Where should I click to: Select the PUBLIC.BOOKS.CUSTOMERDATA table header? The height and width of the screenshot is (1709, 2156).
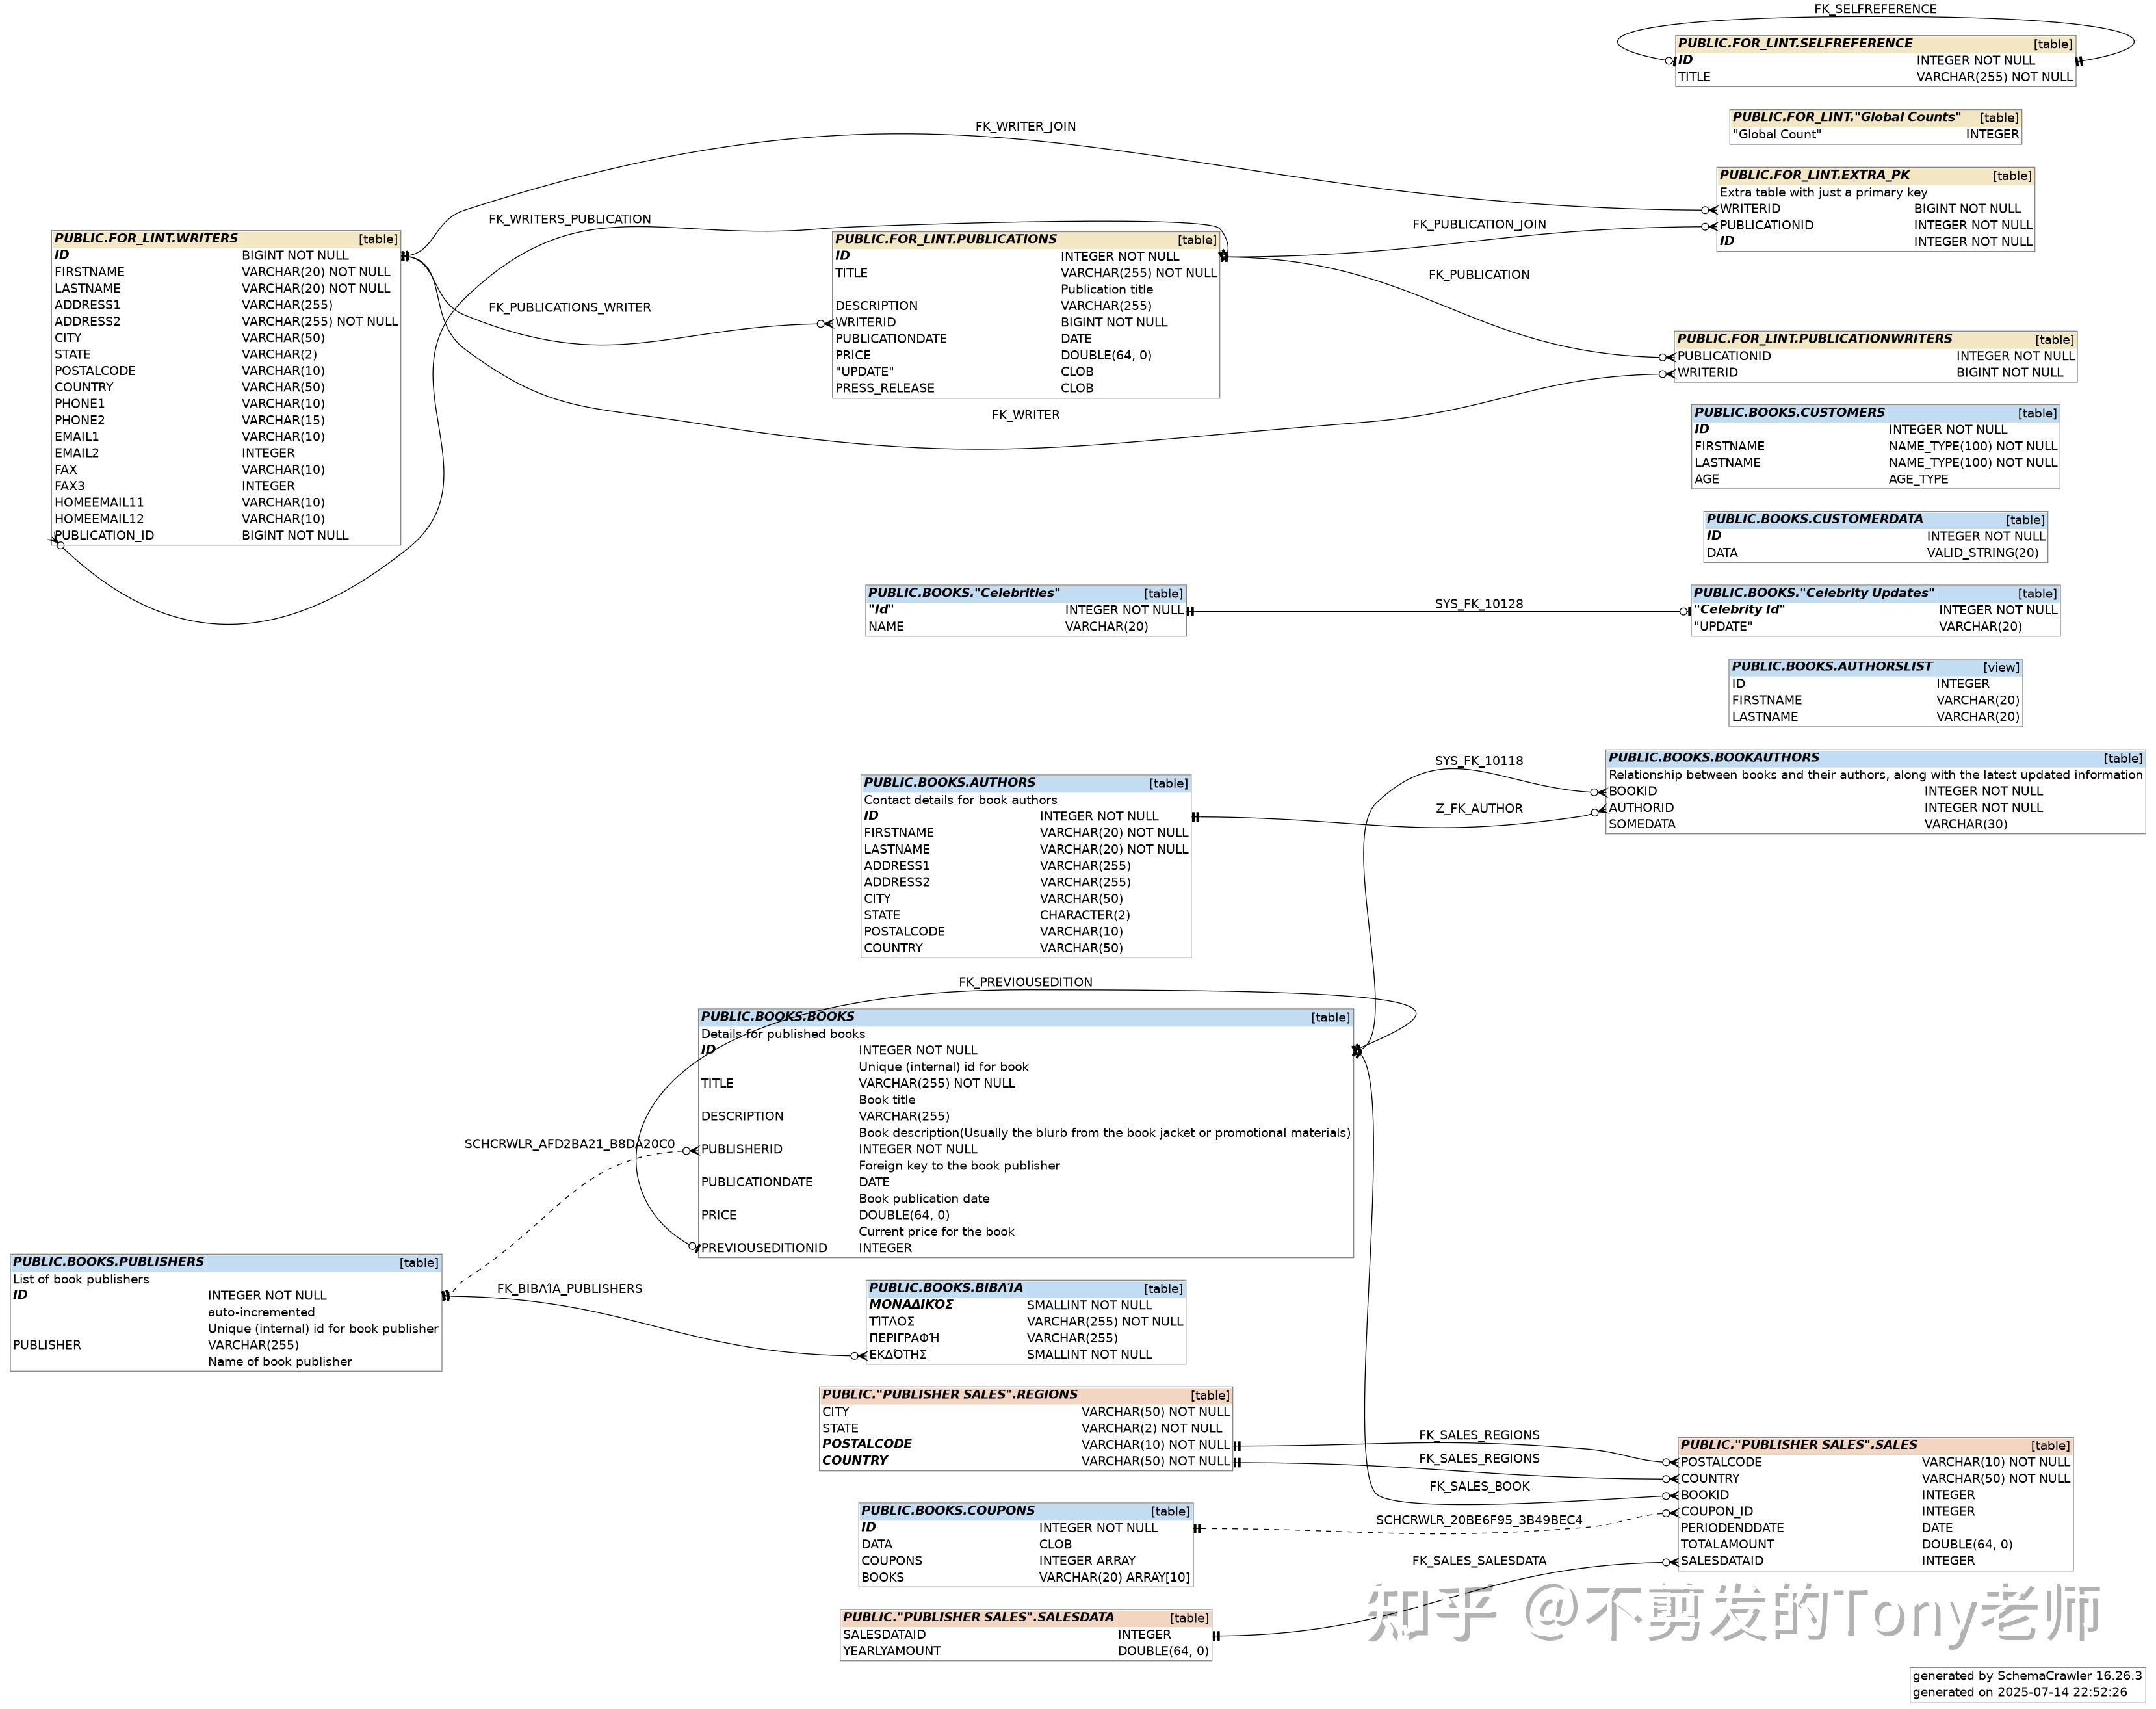(x=1814, y=519)
